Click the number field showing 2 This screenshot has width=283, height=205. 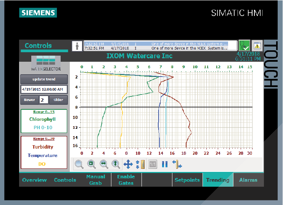tap(44, 100)
